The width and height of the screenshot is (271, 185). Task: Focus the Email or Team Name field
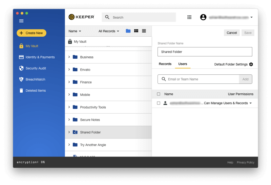198,79
